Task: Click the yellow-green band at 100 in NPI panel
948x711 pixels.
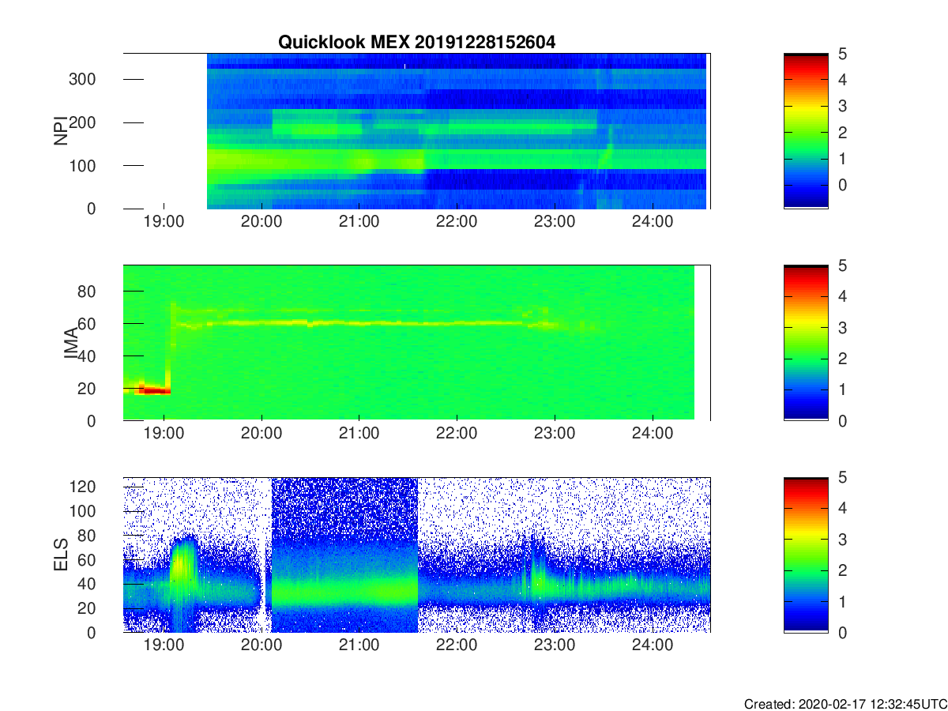Action: 316,160
